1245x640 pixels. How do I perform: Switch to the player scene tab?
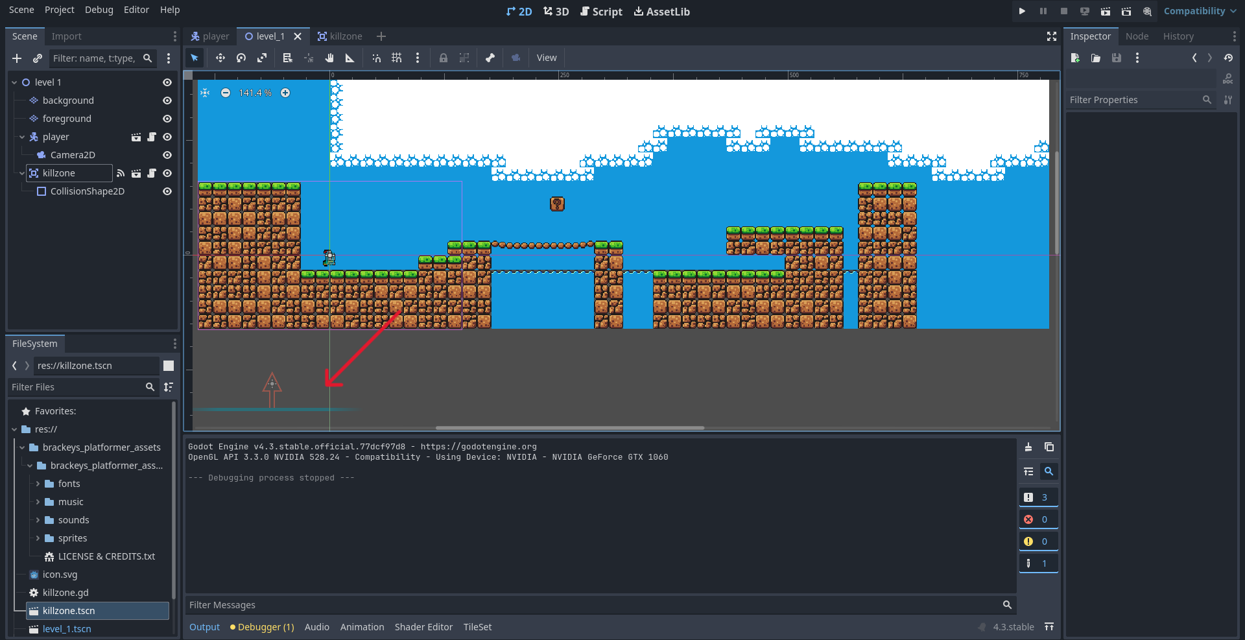tap(210, 36)
